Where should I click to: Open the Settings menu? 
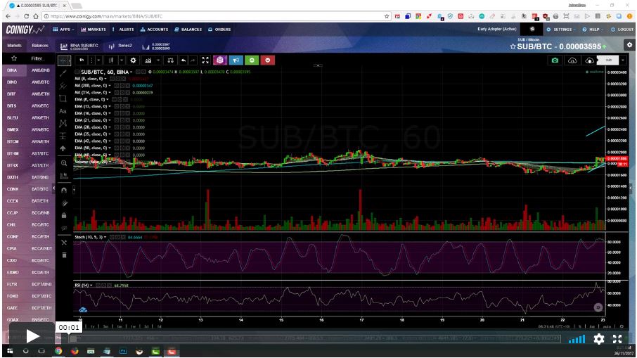coord(560,30)
